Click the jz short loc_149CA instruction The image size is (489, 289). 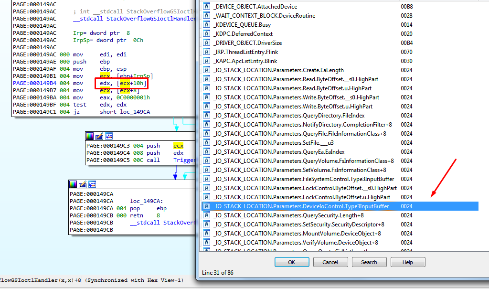tap(119, 112)
